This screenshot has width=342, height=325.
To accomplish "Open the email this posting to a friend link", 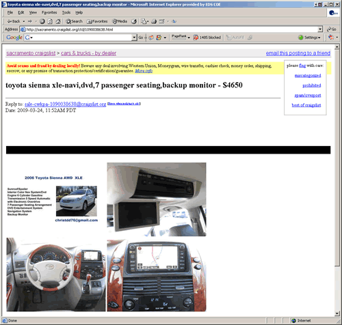I will click(298, 53).
